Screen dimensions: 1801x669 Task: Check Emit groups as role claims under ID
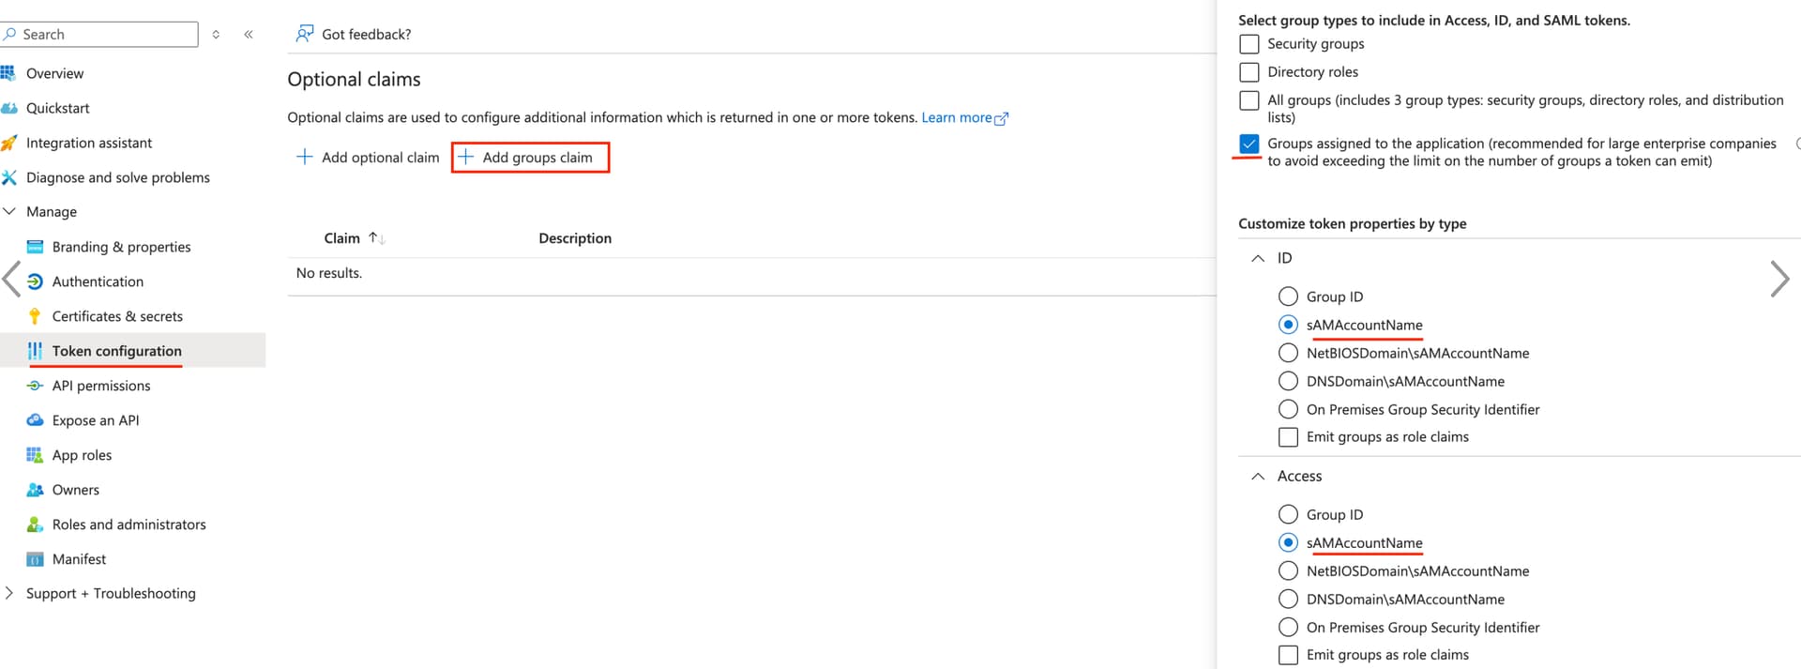pos(1289,437)
